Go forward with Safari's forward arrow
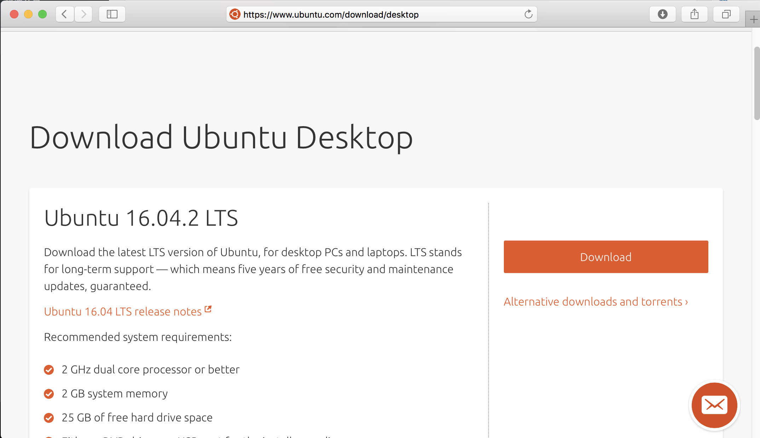Image resolution: width=760 pixels, height=438 pixels. click(x=84, y=14)
